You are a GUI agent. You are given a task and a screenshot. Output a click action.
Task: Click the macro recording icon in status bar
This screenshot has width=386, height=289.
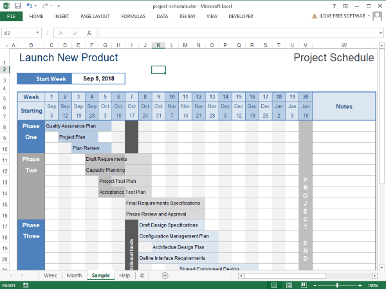24,285
